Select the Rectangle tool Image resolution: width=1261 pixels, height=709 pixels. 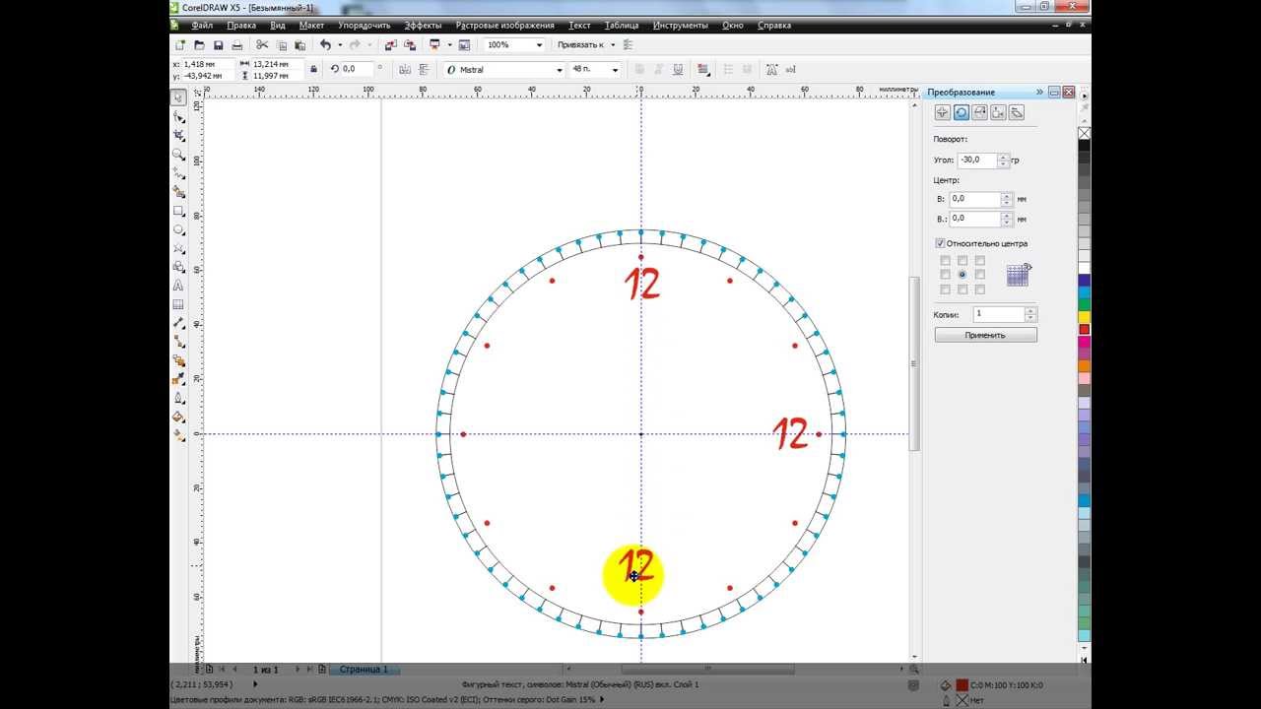pyautogui.click(x=178, y=211)
